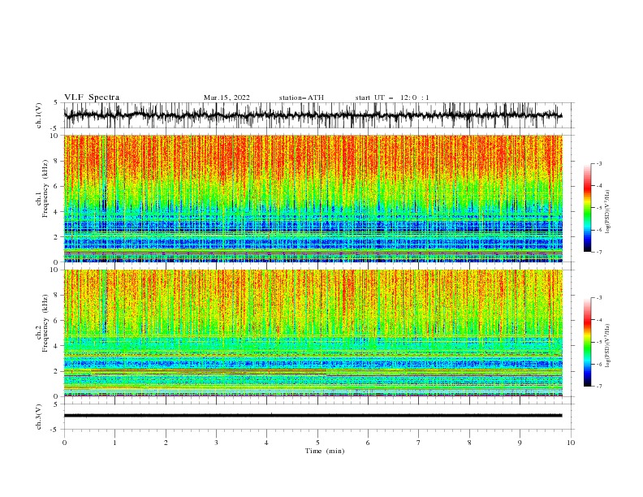Click the ch.3(V) flat waveform trace
Screen dimensions: 643x497
pos(313,416)
